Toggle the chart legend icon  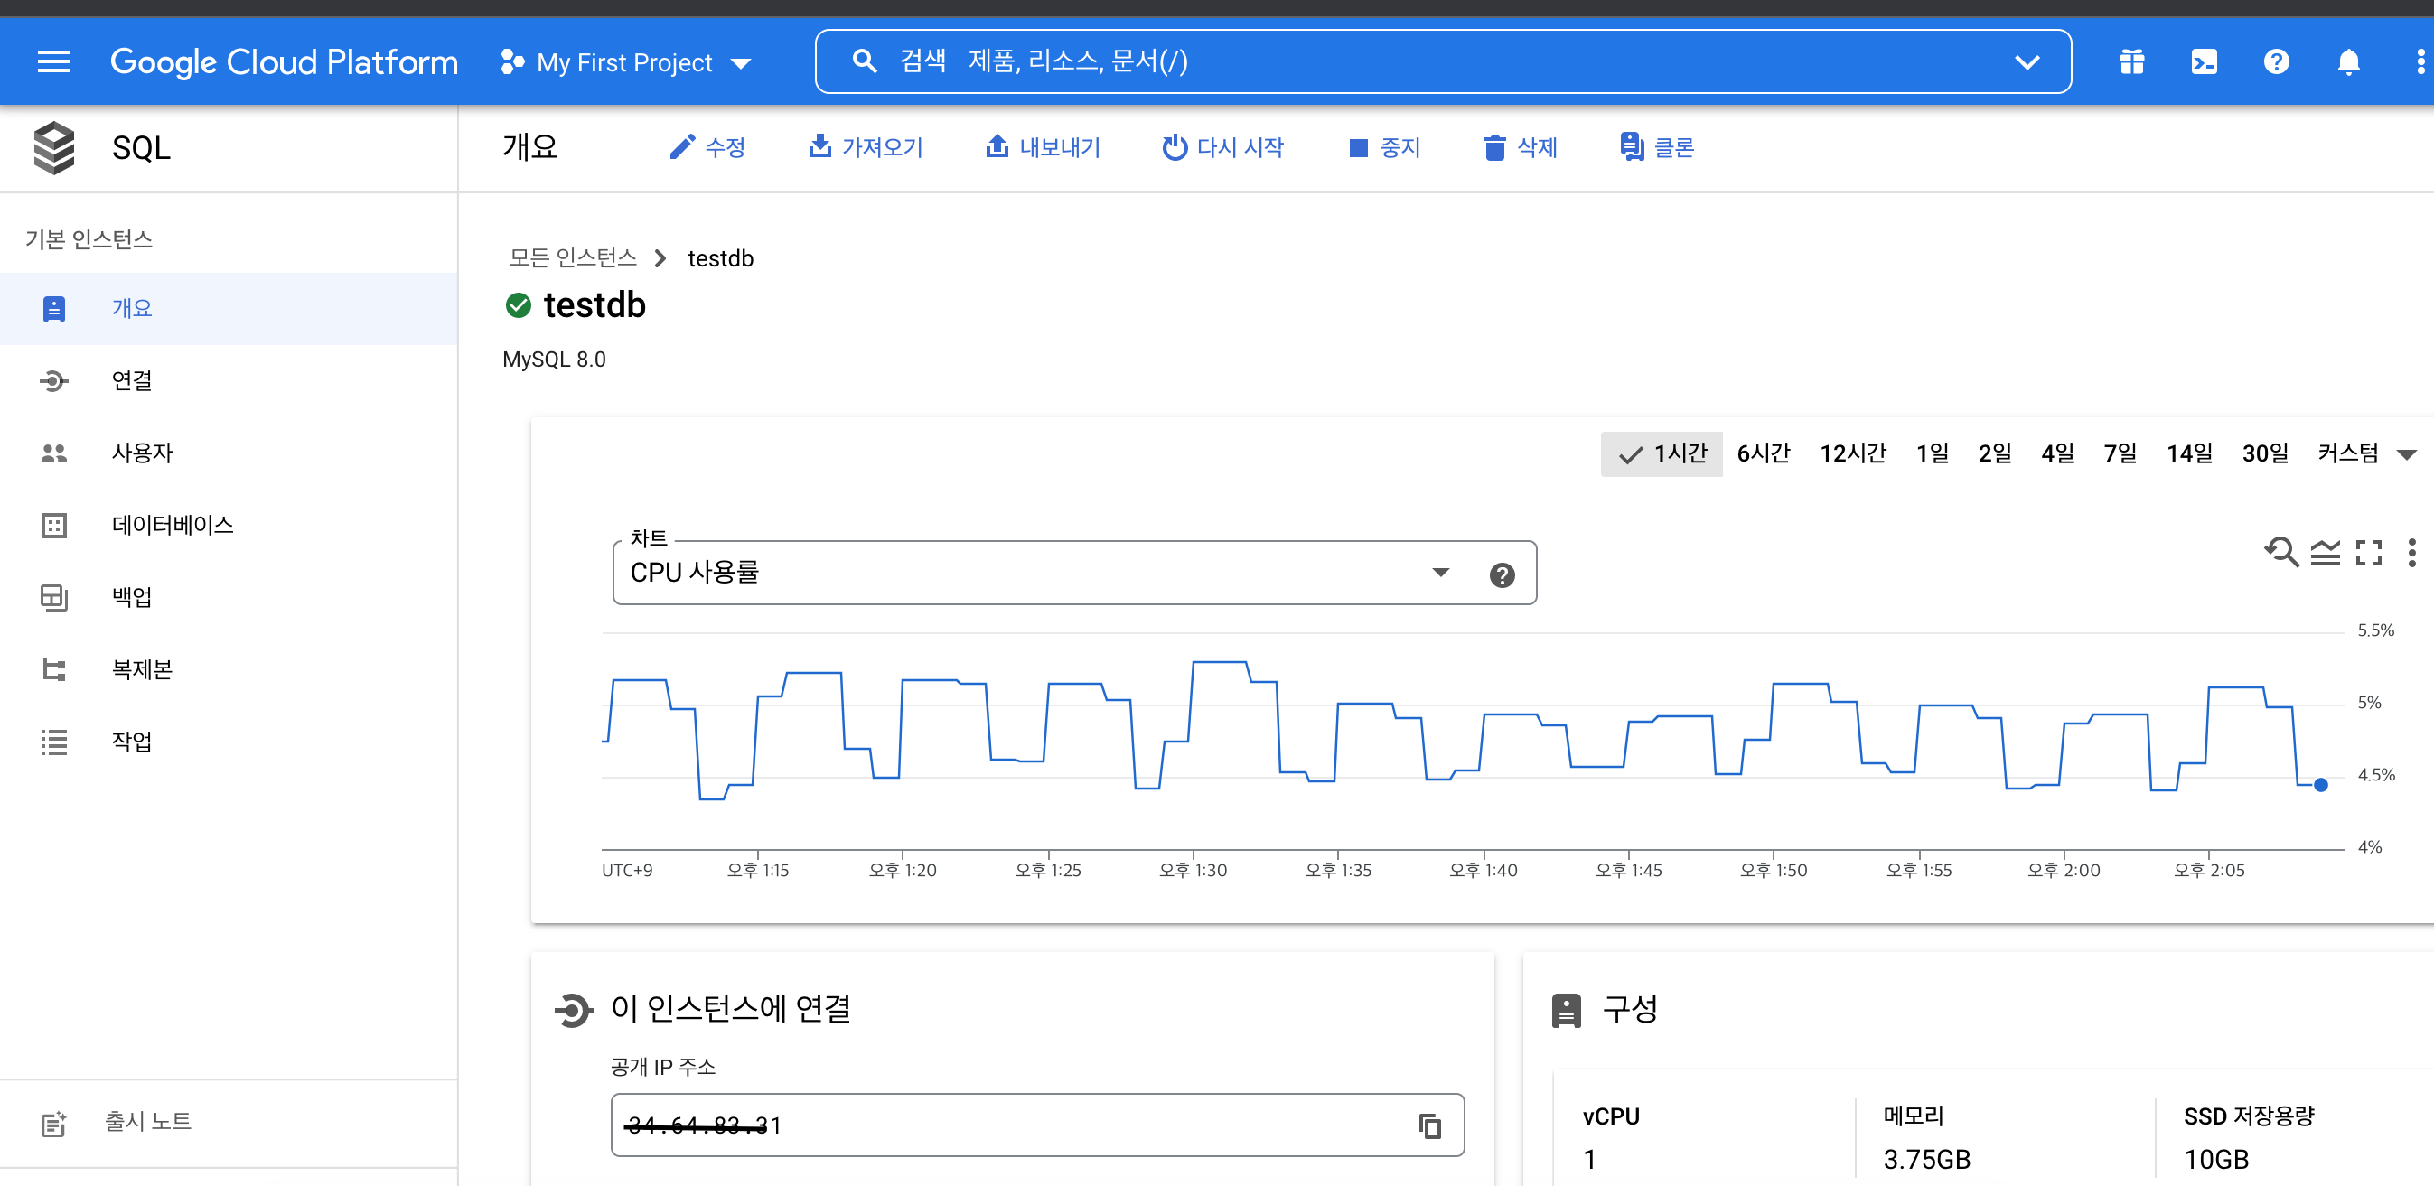[2326, 552]
